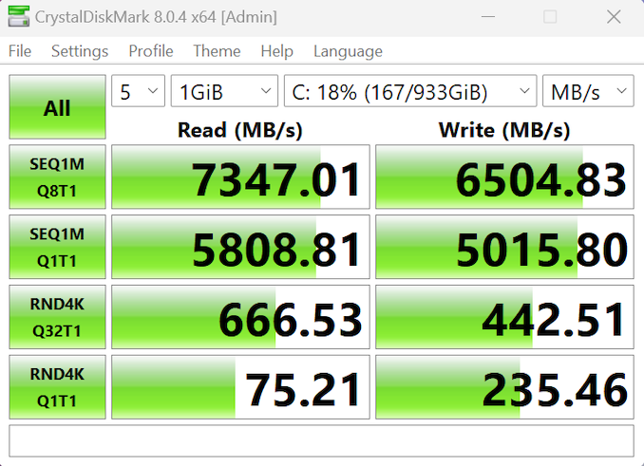Open the Help menu

(276, 51)
